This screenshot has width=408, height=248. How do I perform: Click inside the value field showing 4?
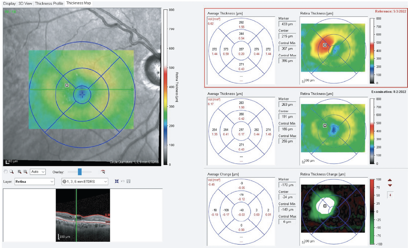click(390, 194)
